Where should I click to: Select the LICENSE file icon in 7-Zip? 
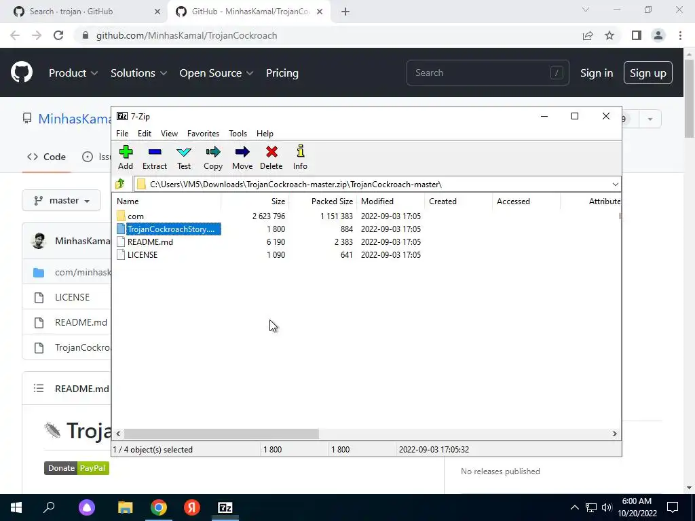coord(121,255)
